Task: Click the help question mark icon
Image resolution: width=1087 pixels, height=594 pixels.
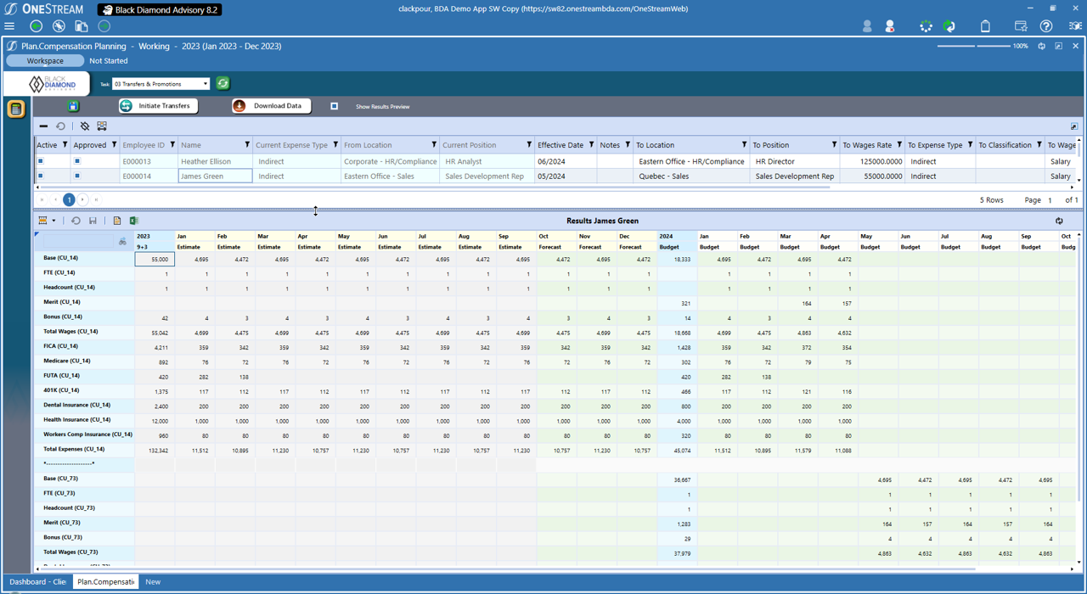Action: [x=1046, y=26]
